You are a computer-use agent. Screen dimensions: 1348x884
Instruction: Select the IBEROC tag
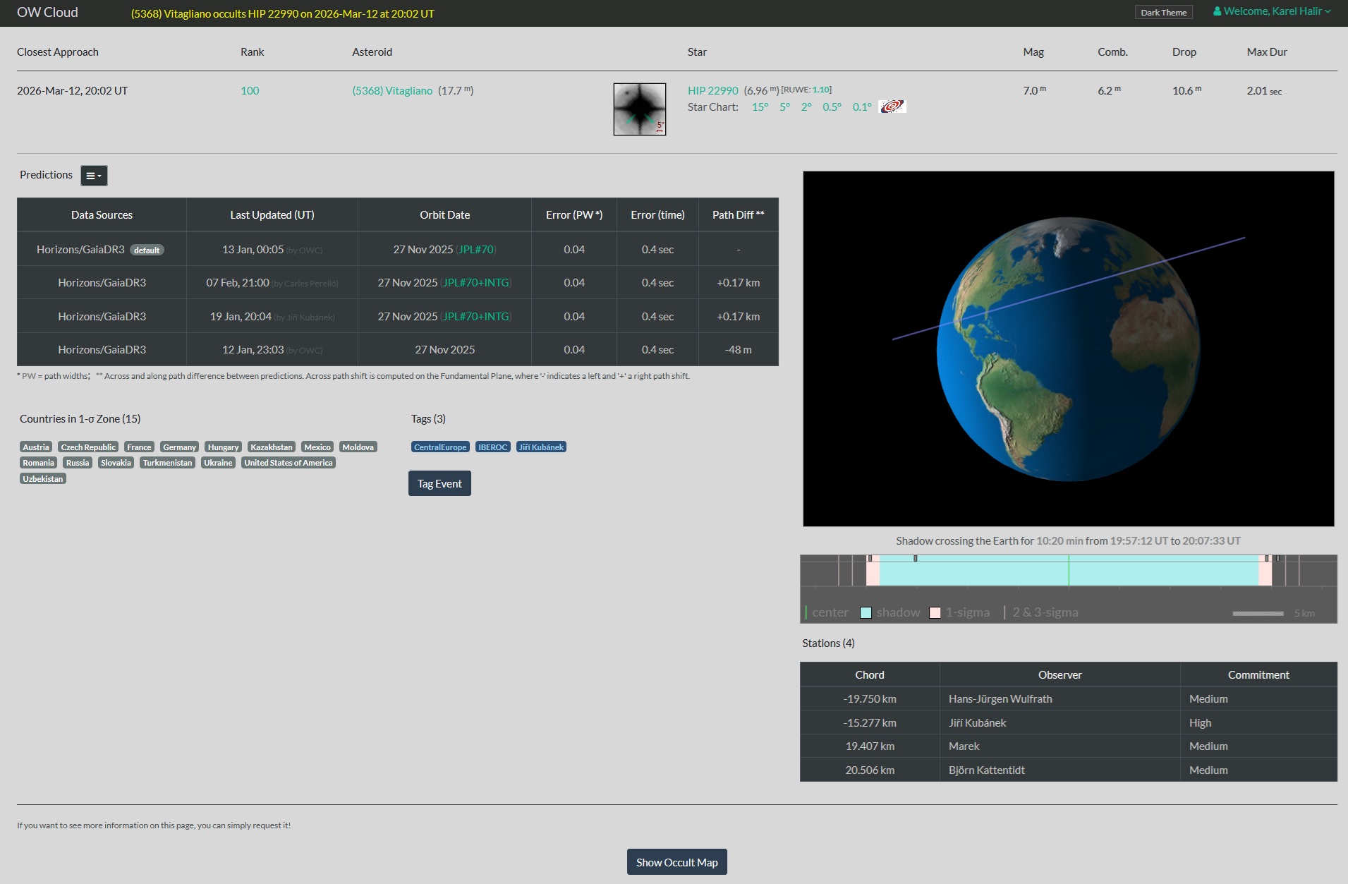click(492, 447)
